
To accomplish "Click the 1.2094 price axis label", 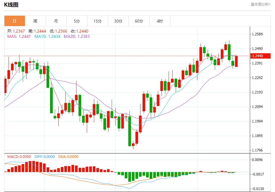I will 257,107.
